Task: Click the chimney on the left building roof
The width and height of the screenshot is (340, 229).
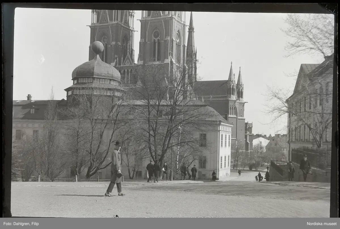Action: pos(29,97)
